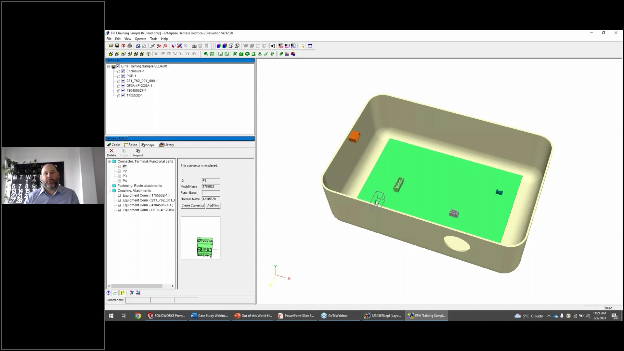Open the Help menu

click(164, 39)
